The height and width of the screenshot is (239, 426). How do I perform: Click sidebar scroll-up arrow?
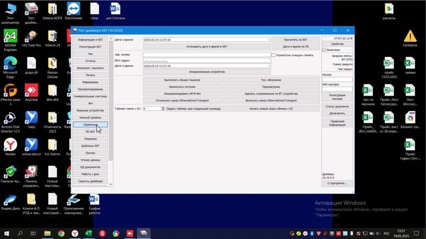click(110, 39)
